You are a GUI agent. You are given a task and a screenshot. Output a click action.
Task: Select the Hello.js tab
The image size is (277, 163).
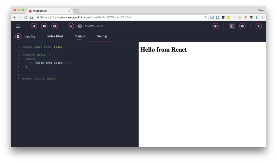[x=102, y=36]
